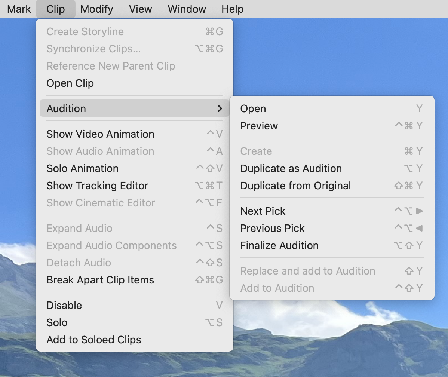This screenshot has width=448, height=377.
Task: Select Expand Audio Components
Action: 135,245
